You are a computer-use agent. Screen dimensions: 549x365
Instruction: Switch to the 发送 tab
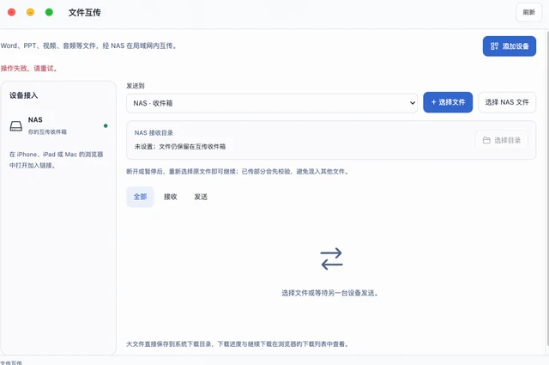[201, 197]
